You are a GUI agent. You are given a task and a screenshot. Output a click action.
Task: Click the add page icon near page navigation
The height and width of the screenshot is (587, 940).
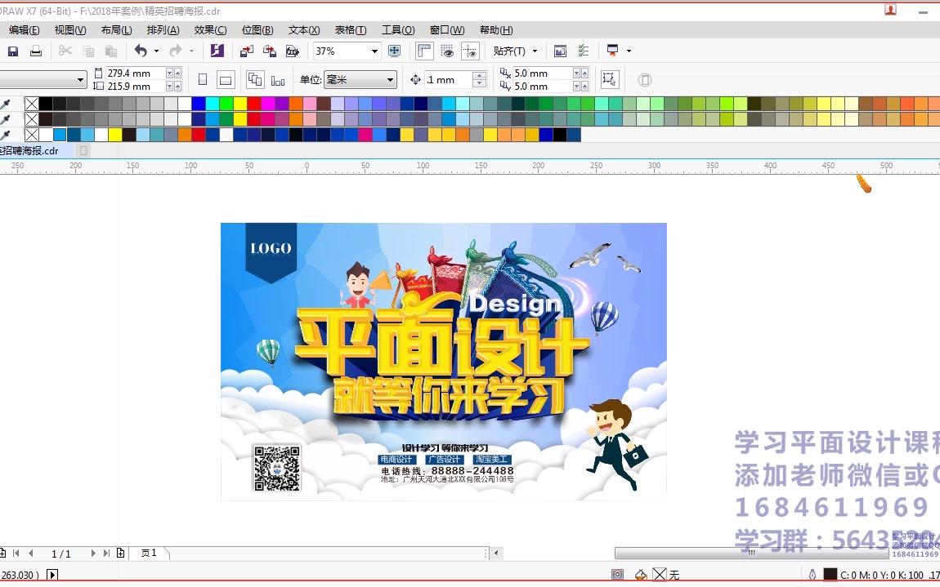[121, 553]
